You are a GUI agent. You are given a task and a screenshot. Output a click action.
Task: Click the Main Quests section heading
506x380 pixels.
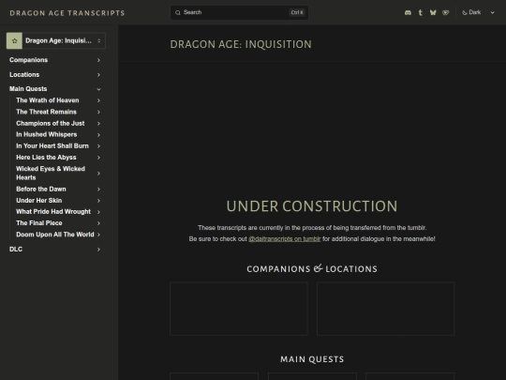click(312, 359)
